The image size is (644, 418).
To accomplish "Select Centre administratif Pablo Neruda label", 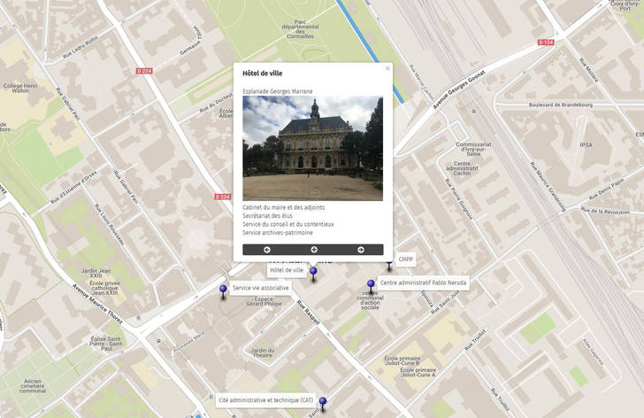I will [x=423, y=283].
